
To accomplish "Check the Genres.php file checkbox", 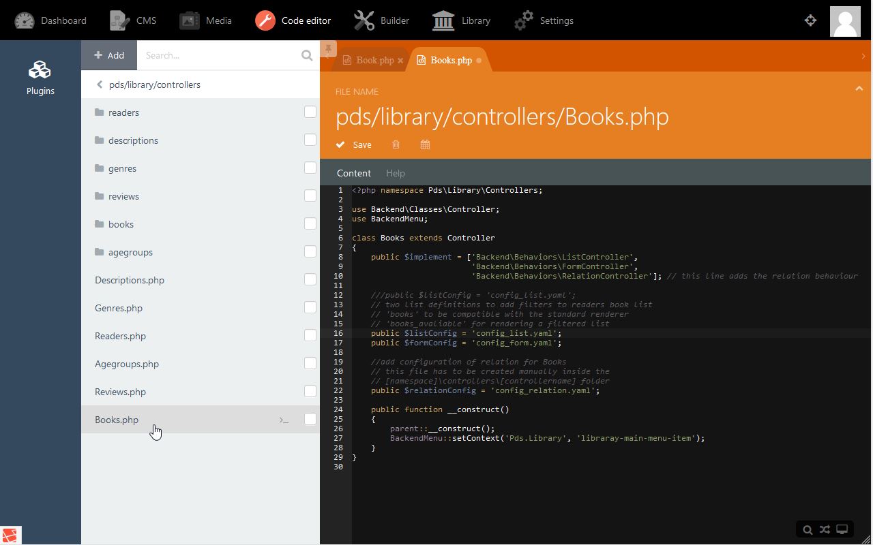I will point(310,307).
